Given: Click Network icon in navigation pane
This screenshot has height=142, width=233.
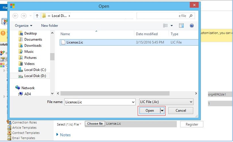Looking at the screenshot, I should pos(18,88).
